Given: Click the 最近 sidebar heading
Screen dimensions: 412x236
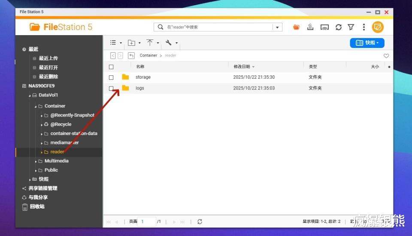Looking at the screenshot, I should 33,49.
